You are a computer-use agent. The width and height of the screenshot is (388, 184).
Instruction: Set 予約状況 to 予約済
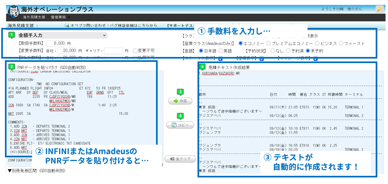tap(288, 51)
